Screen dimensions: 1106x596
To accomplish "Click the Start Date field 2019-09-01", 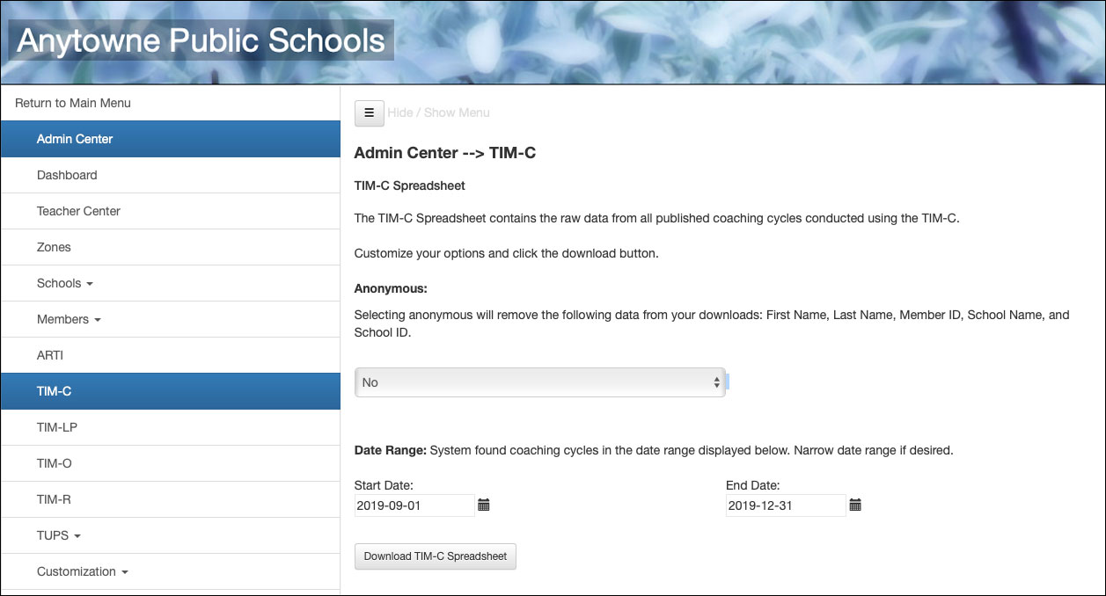I will [x=414, y=505].
